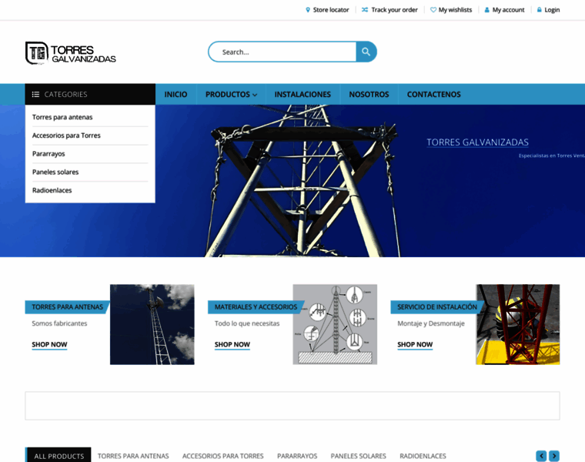Click the 'Somos fabricantes' text
Viewport: 585px width, 462px height.
[x=59, y=323]
